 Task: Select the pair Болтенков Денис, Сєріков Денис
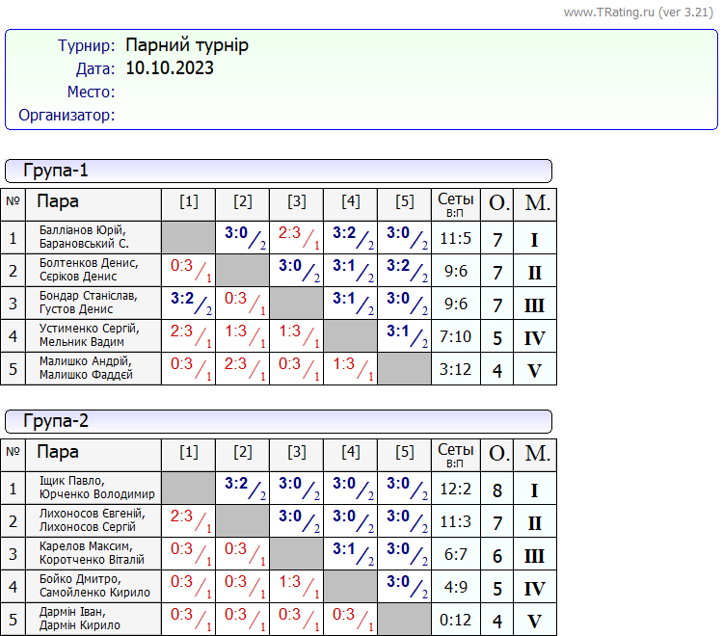[x=89, y=270]
